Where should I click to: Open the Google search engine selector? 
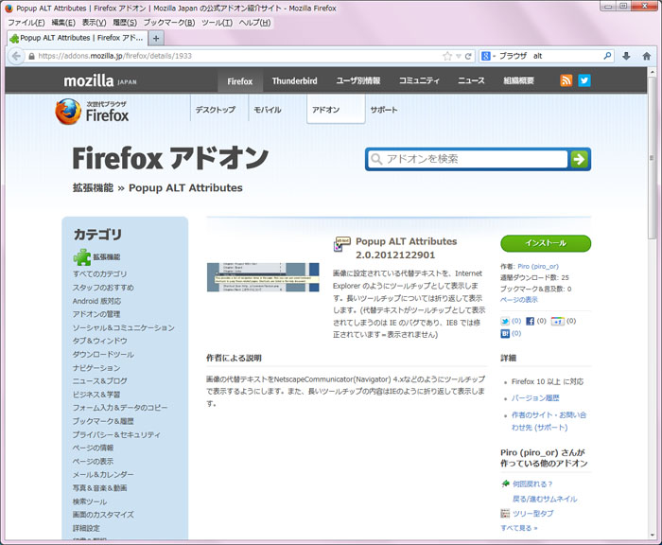(x=488, y=56)
